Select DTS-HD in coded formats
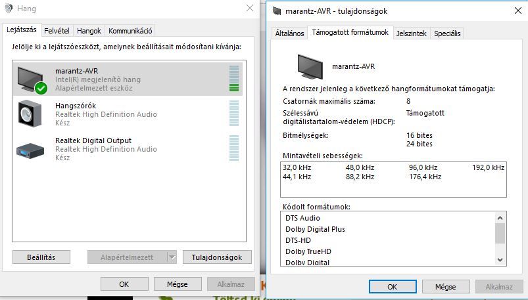Image resolution: width=528 pixels, height=300 pixels. (x=298, y=240)
